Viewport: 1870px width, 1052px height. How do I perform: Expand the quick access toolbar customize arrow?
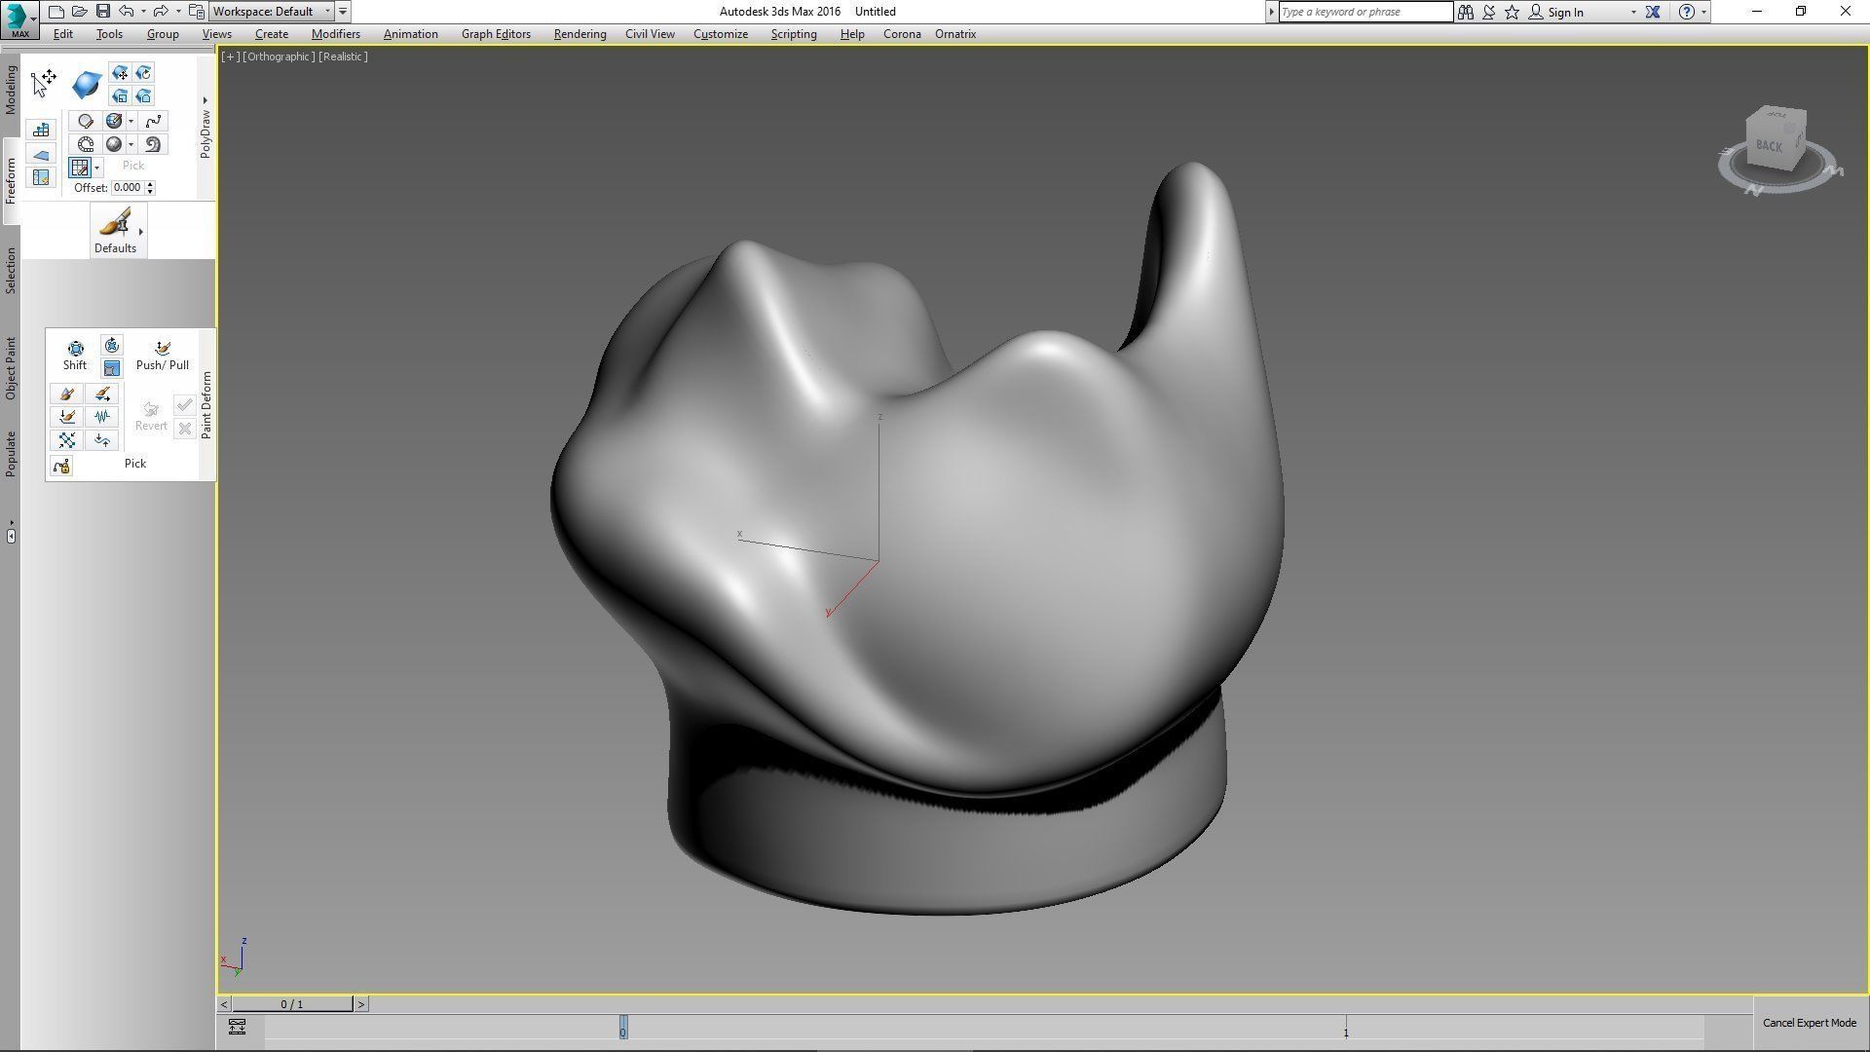(x=343, y=12)
